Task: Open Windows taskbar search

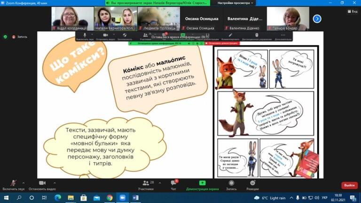Action: click(x=19, y=198)
